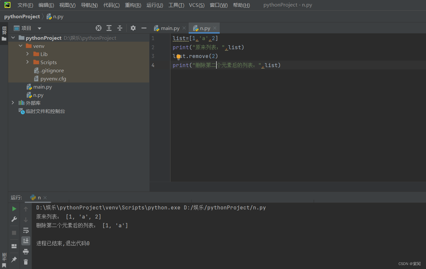Viewport: 426px width, 269px height.
Task: Collapse the pythonProject root folder
Action: 13,38
